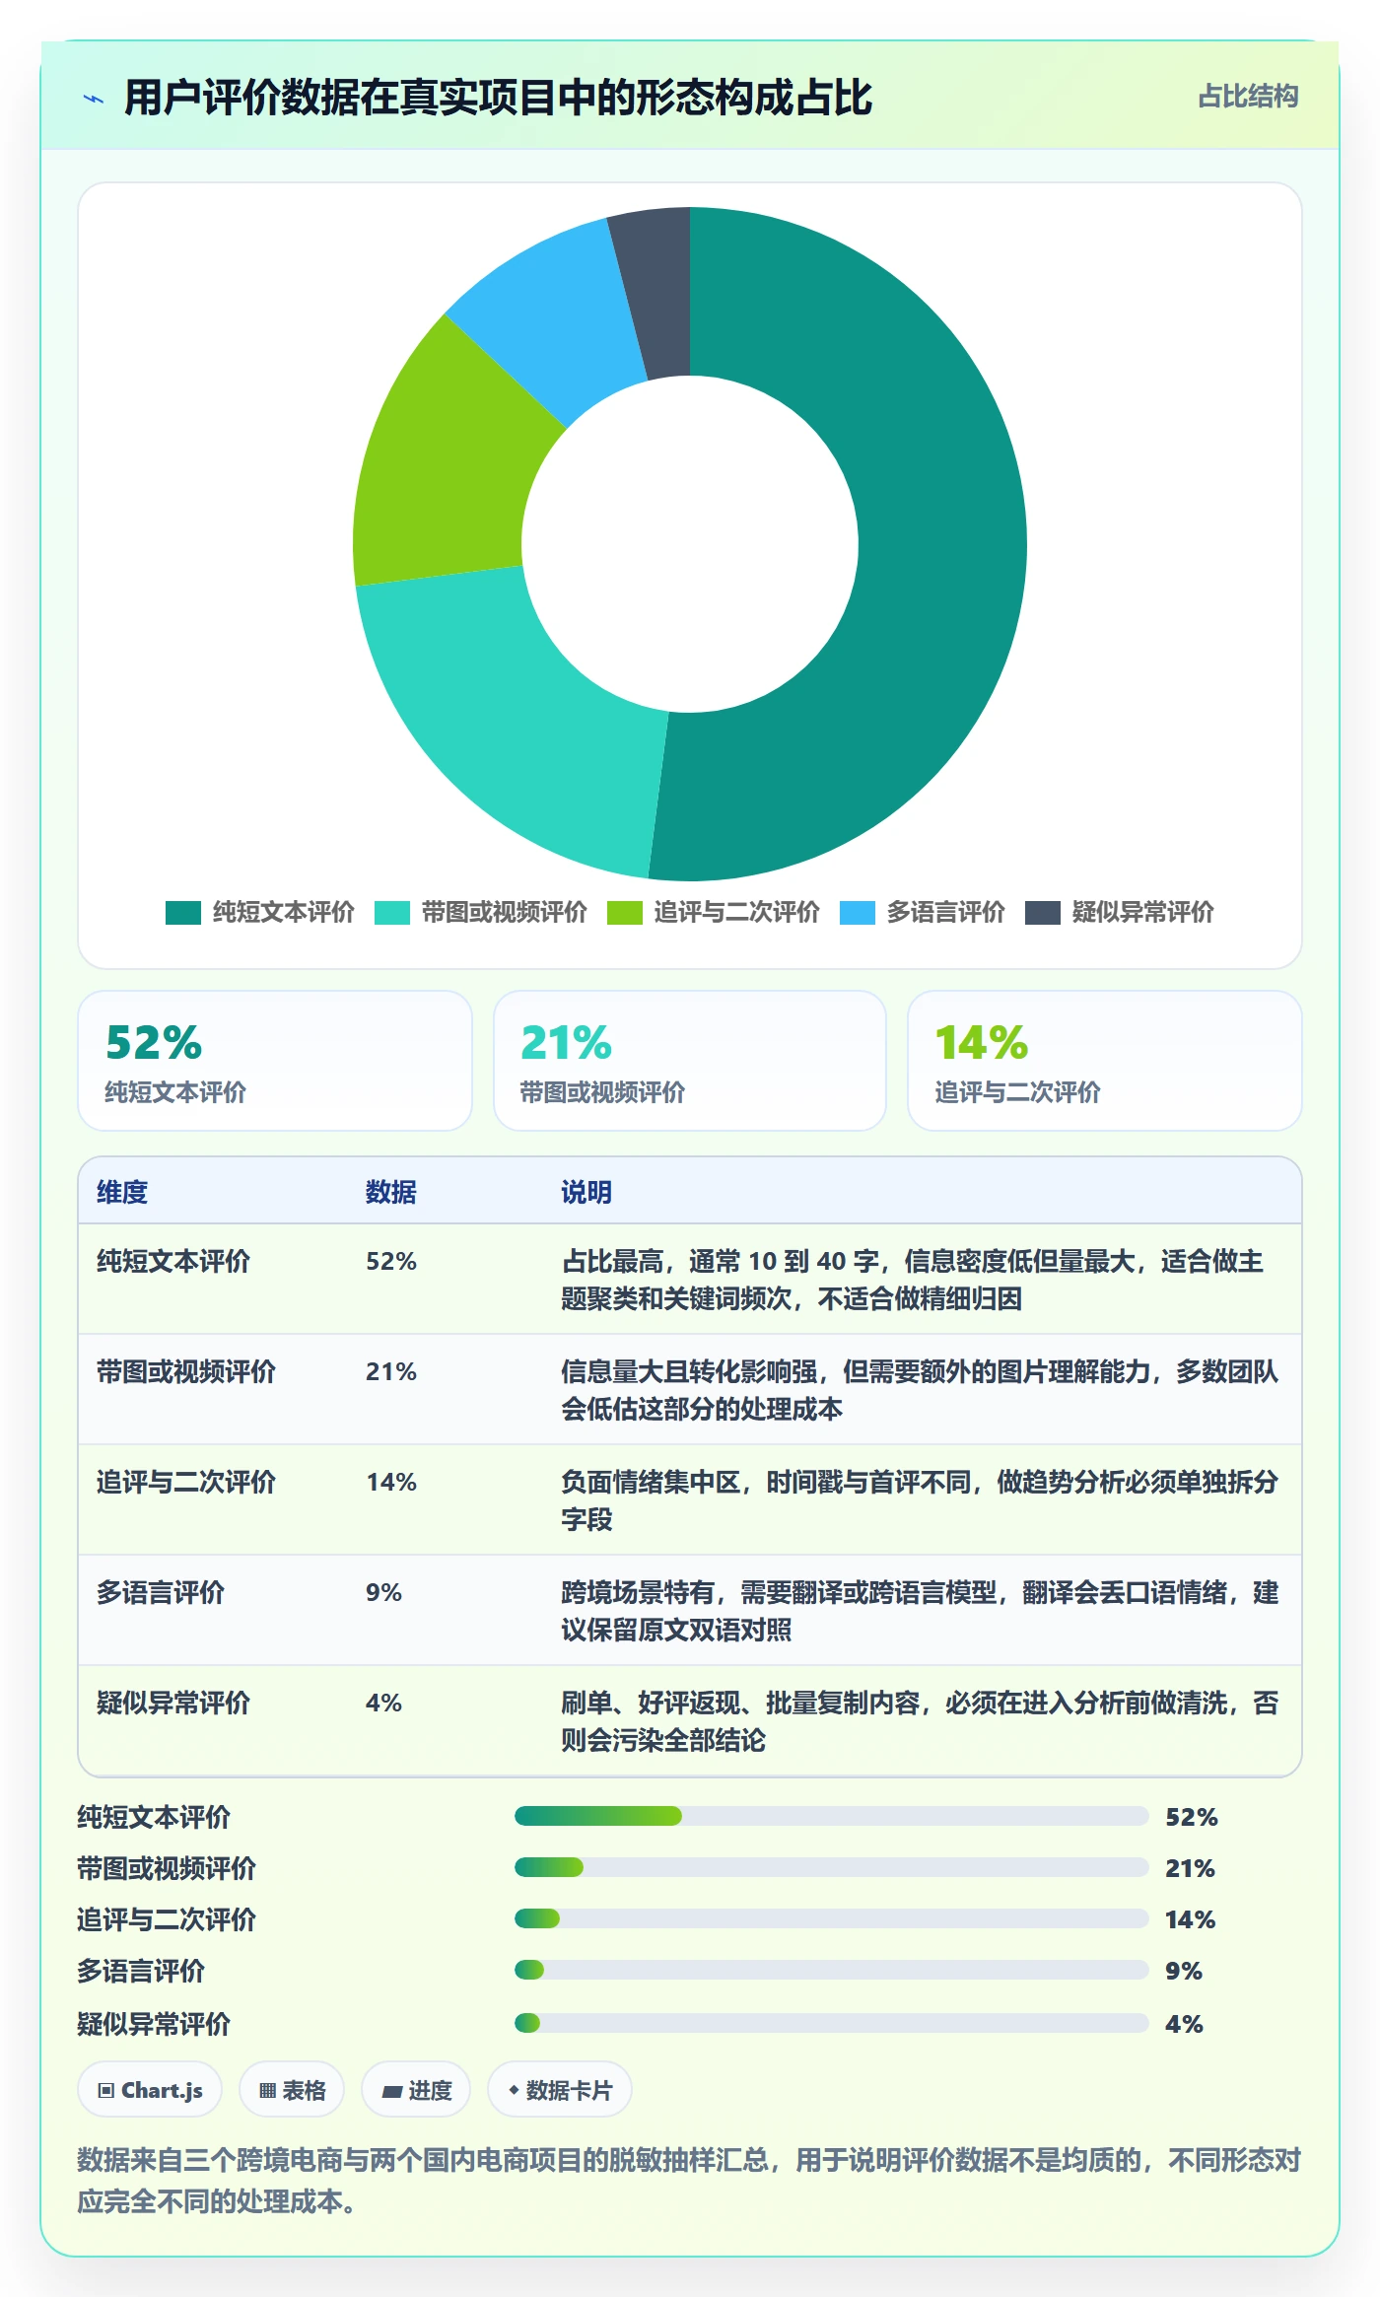Select the table description starting with 负面情绪集中区
Image resolution: width=1380 pixels, height=2297 pixels.
(920, 1500)
